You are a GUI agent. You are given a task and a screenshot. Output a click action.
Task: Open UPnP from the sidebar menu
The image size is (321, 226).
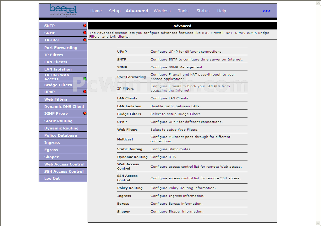49,92
